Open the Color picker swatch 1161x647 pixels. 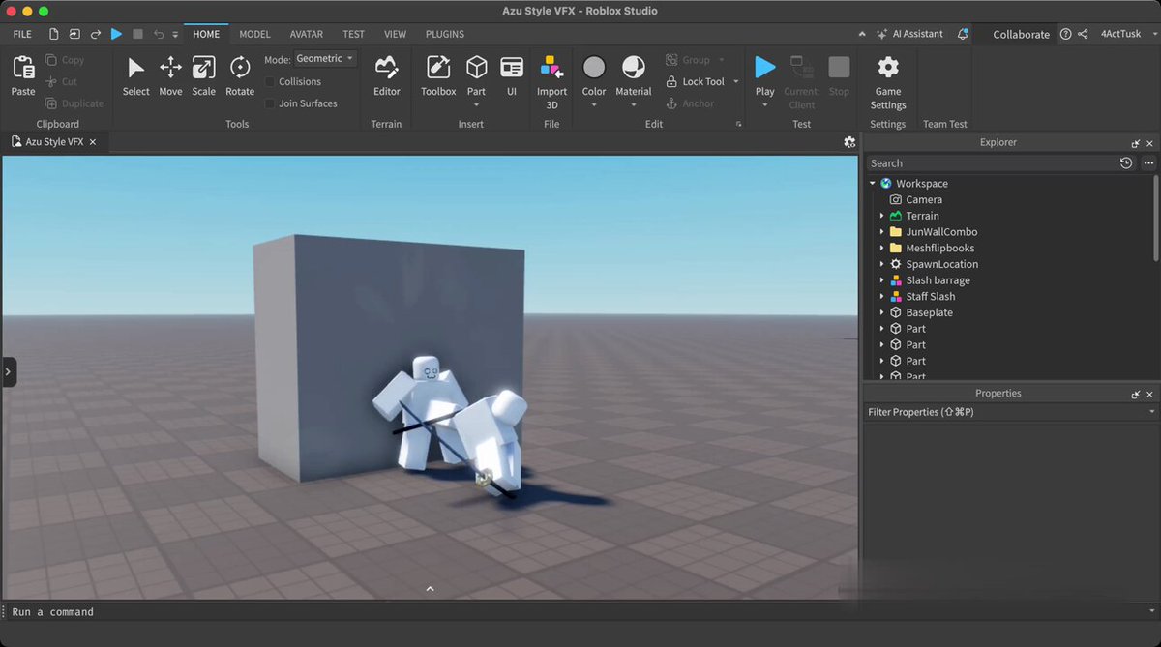click(x=594, y=67)
